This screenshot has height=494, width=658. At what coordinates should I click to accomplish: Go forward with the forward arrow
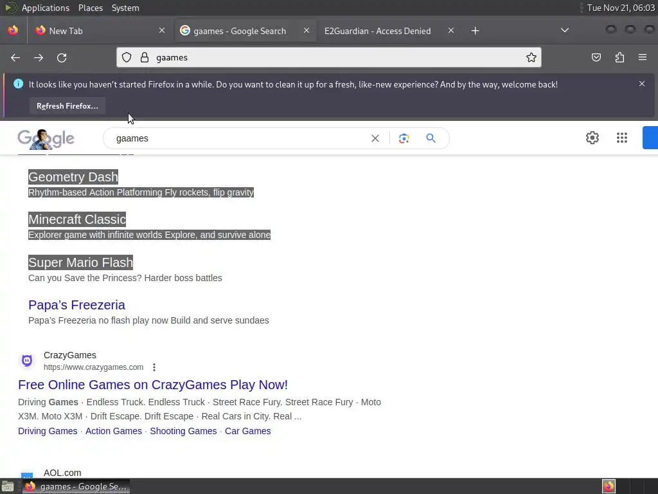[39, 57]
